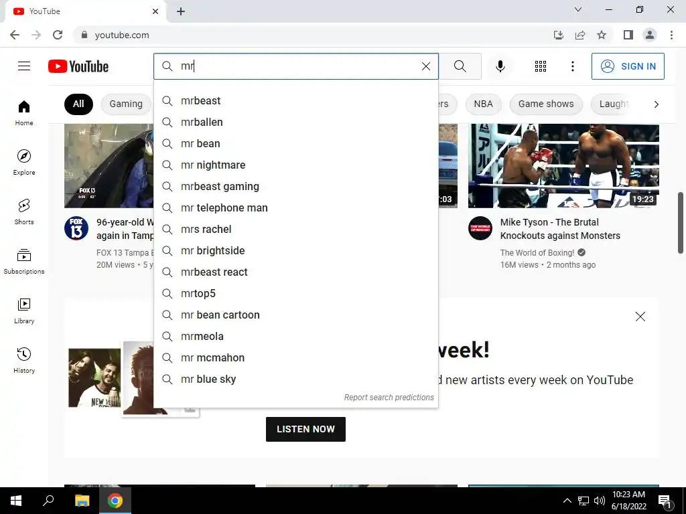Choose the mr nightmare suggestion
This screenshot has height=514, width=686.
[295, 165]
